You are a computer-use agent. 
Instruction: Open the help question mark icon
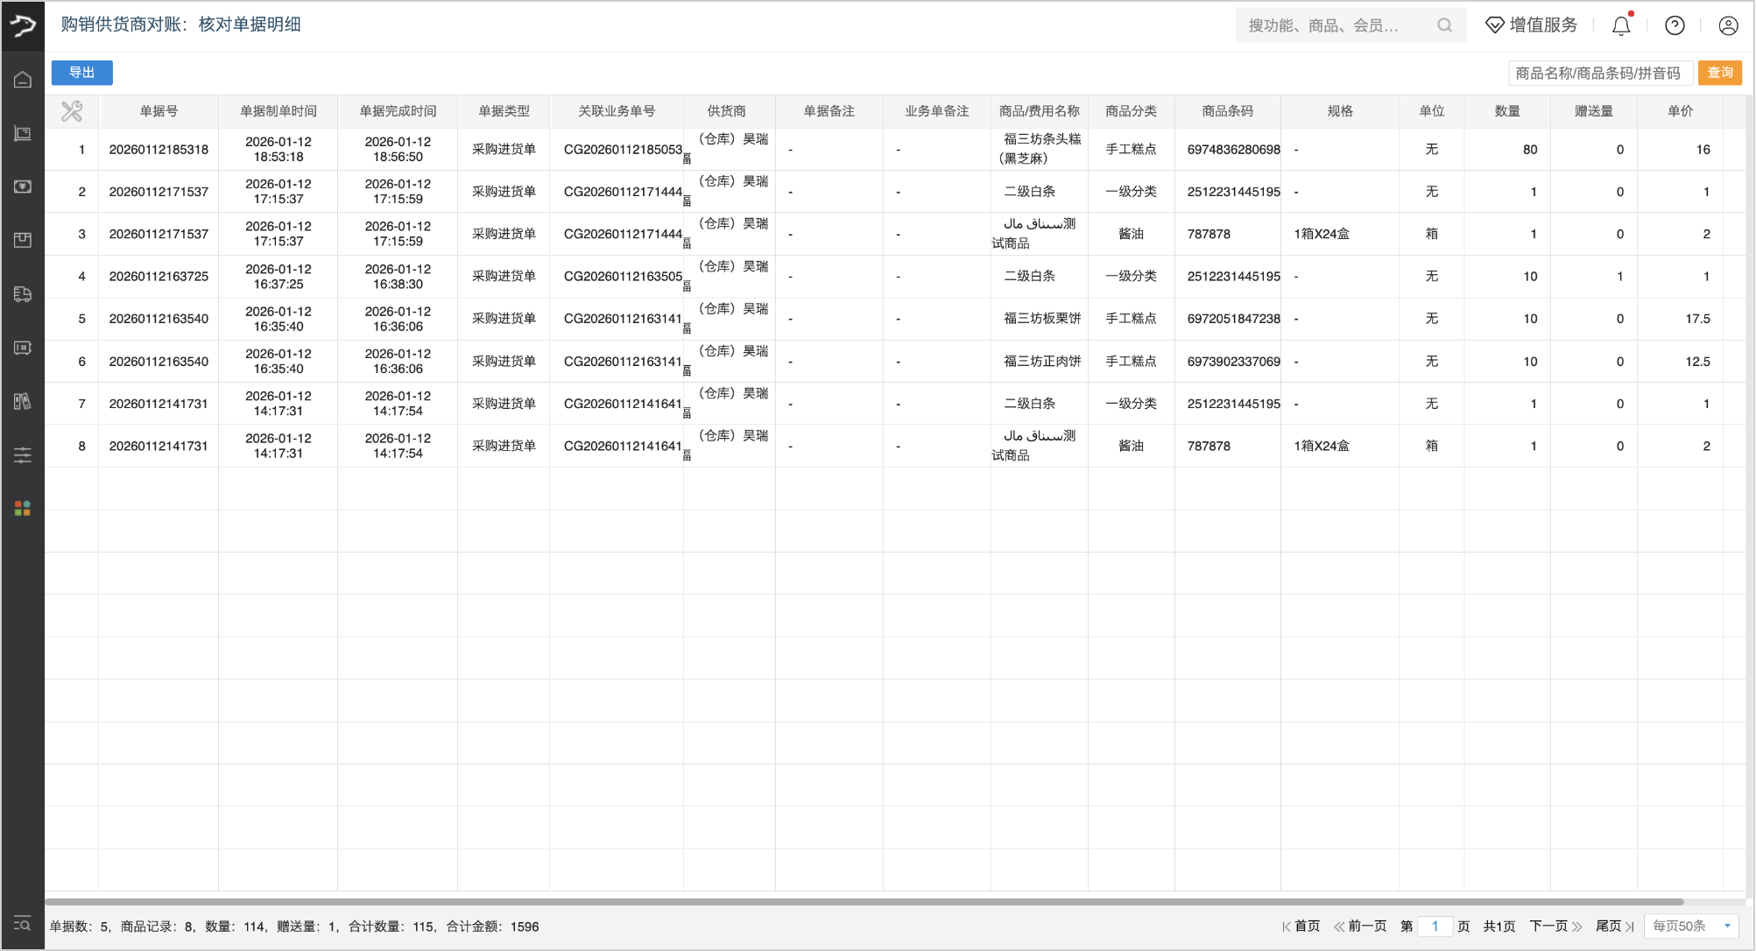pyautogui.click(x=1675, y=25)
